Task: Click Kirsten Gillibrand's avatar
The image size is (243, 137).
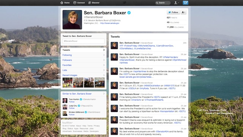Action: pos(65,113)
